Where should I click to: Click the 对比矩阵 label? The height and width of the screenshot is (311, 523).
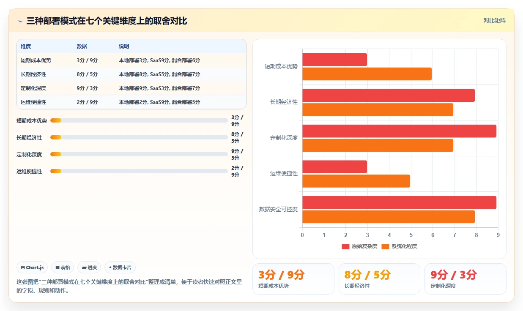[x=494, y=20]
